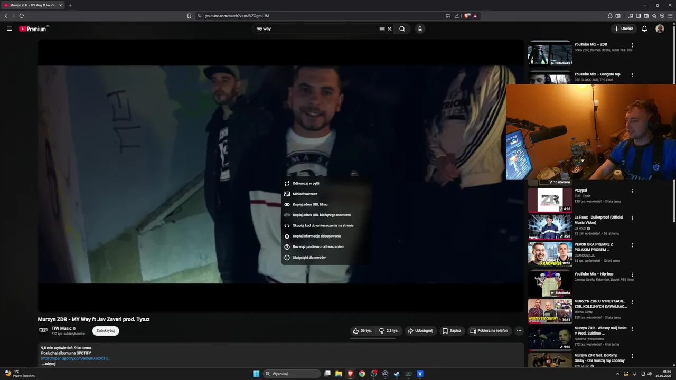Open options for PEVOR GRA PREMKĘ video
Screen dimensions: 676x380
click(x=632, y=245)
